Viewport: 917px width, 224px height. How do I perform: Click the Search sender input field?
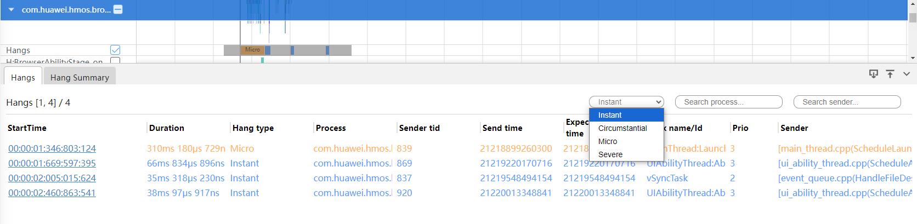[847, 102]
